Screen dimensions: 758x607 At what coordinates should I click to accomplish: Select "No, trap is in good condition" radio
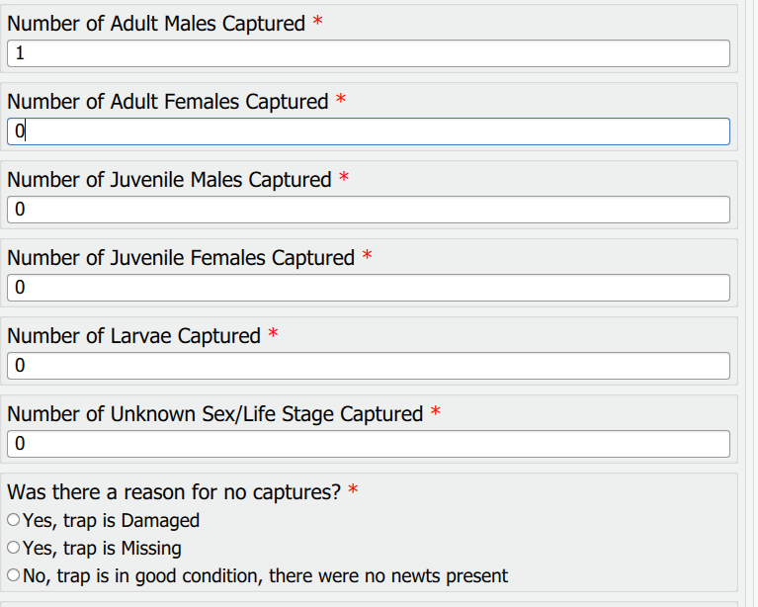(x=13, y=575)
